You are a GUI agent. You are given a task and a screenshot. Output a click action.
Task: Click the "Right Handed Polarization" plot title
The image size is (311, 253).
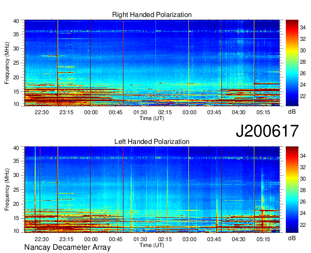click(152, 15)
